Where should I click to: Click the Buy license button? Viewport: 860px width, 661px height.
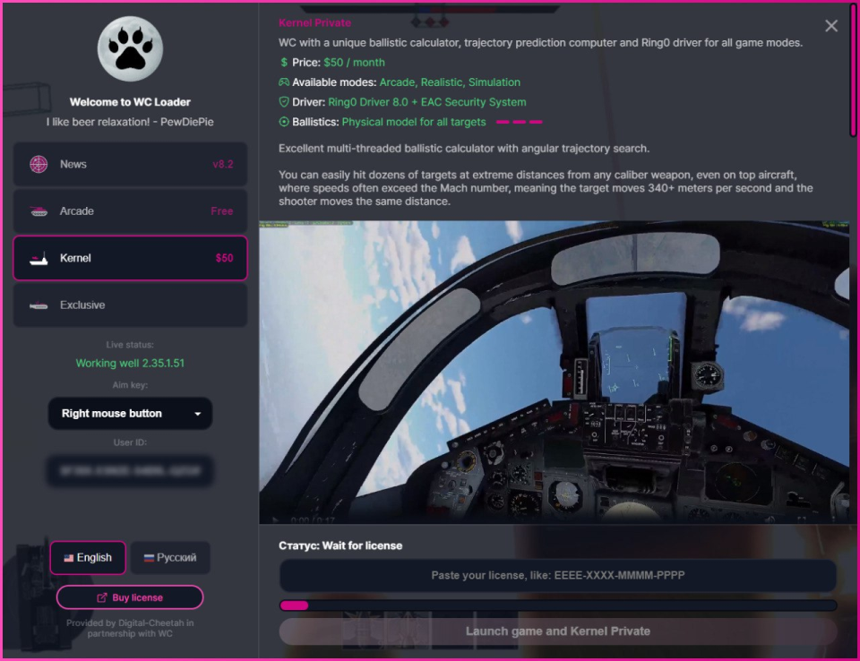point(130,597)
